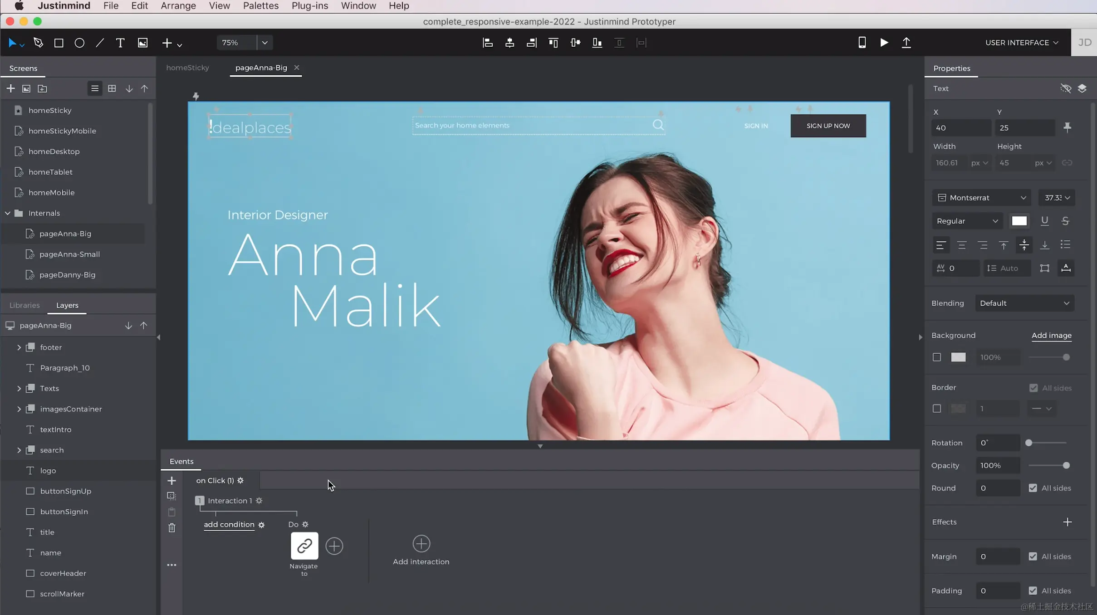Open the Arrange menu
The width and height of the screenshot is (1097, 615).
click(x=178, y=6)
